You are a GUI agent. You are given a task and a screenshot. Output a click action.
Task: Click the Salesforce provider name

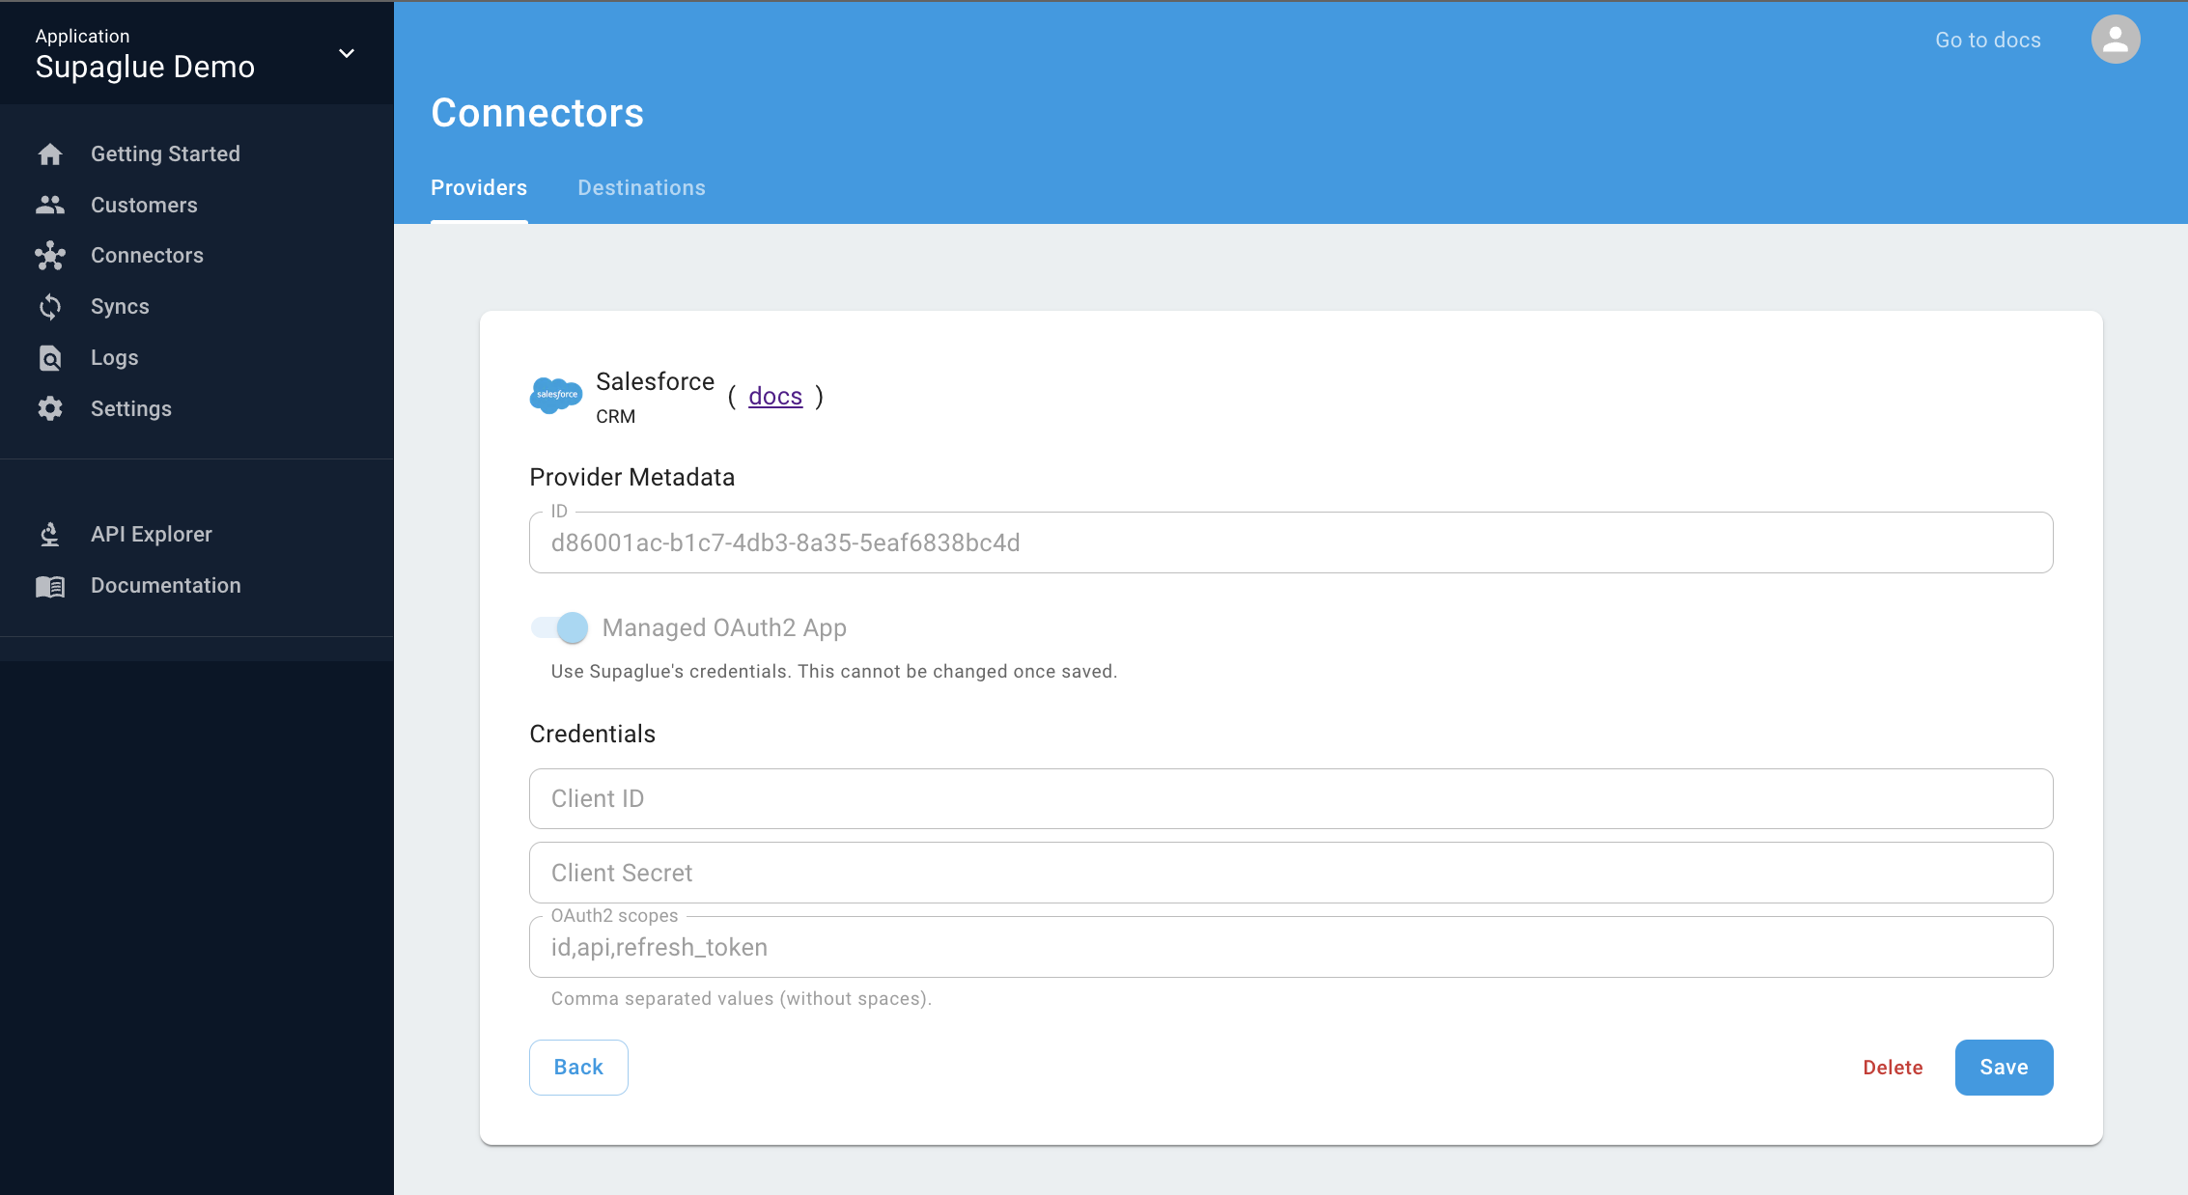(x=655, y=381)
